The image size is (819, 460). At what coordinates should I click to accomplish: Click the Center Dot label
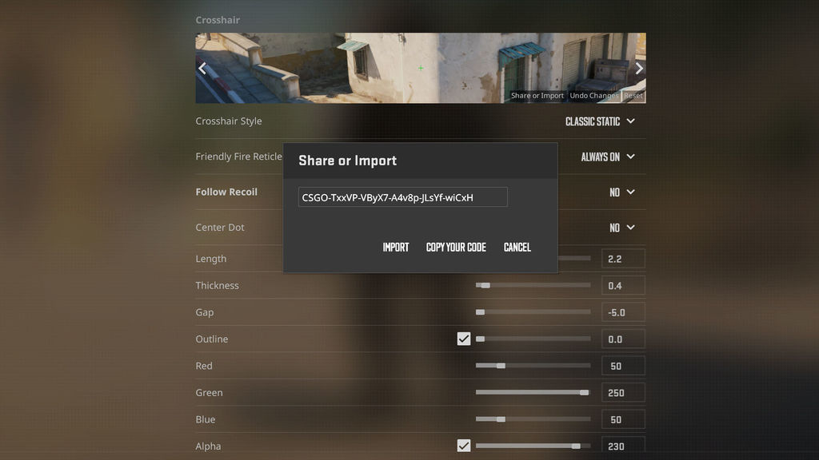pyautogui.click(x=220, y=228)
